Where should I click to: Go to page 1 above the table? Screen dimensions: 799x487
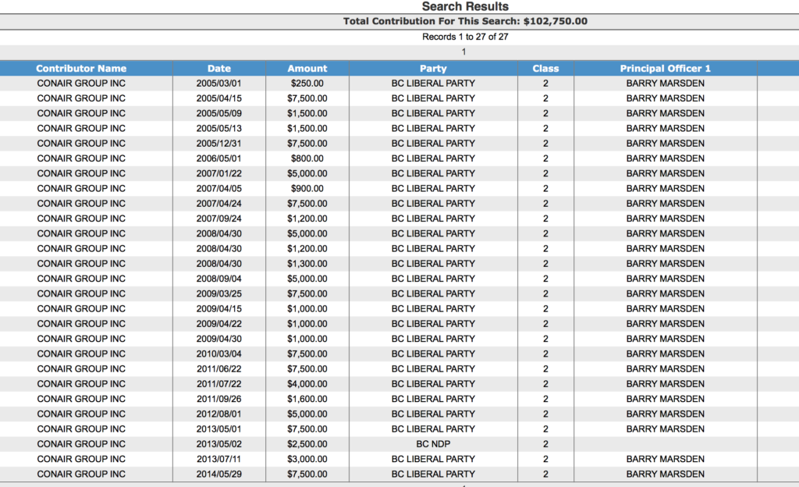(x=463, y=52)
